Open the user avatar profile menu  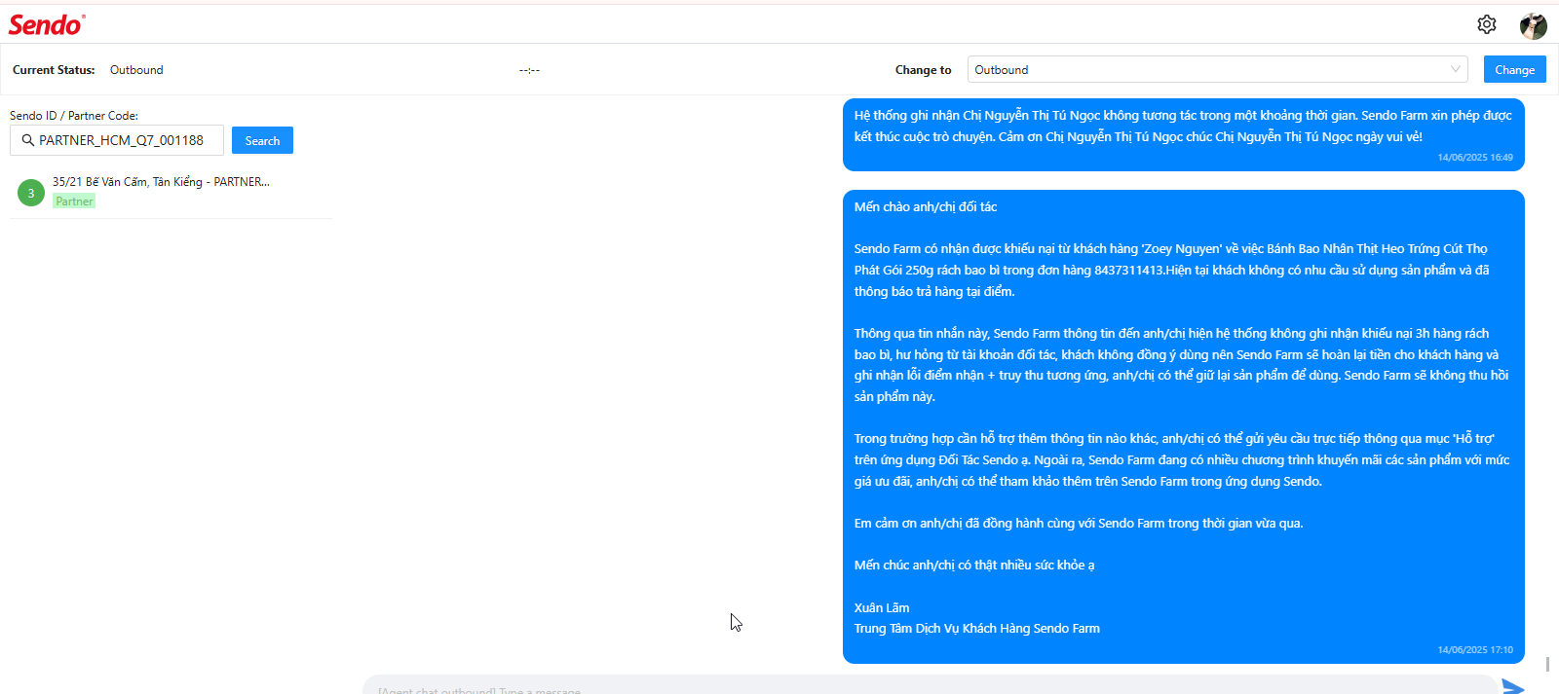click(x=1534, y=25)
